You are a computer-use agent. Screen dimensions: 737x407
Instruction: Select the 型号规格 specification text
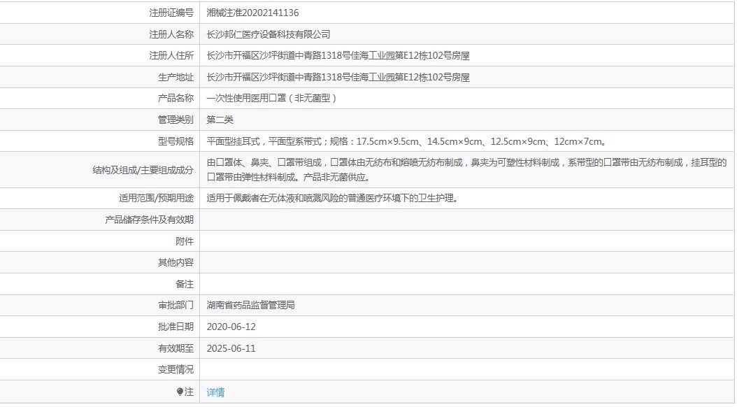coord(407,141)
